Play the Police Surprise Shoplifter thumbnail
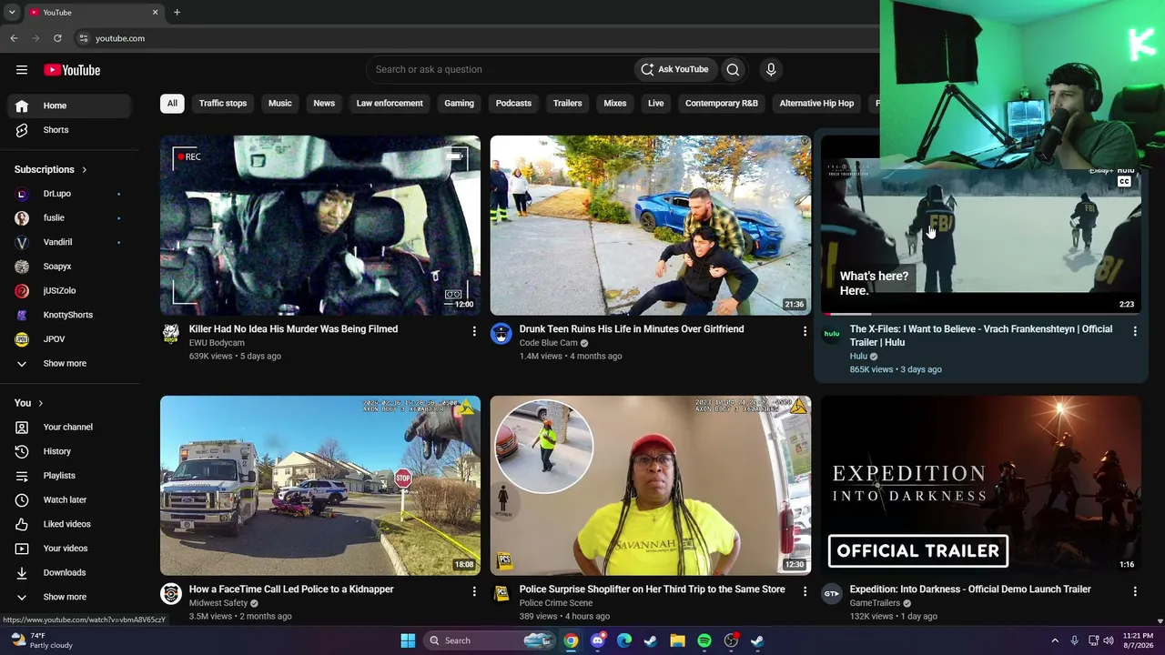 651,485
